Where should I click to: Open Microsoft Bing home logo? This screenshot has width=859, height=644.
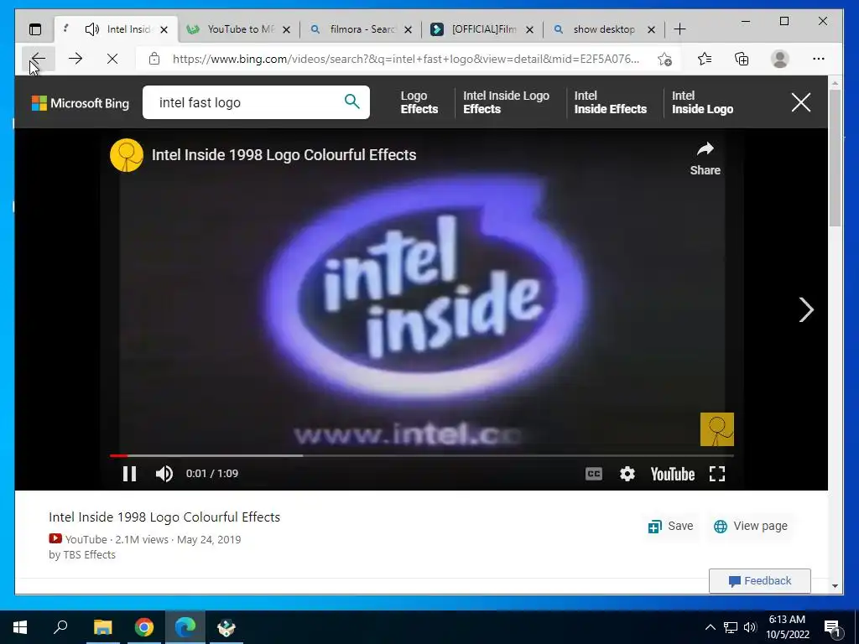tap(81, 103)
